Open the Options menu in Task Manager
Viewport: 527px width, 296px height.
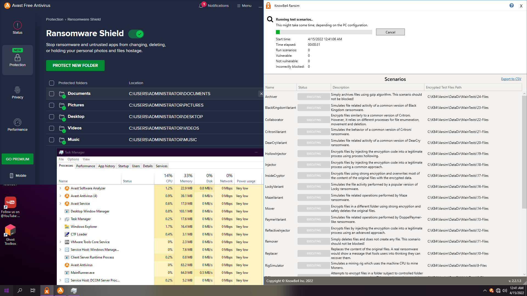[73, 159]
